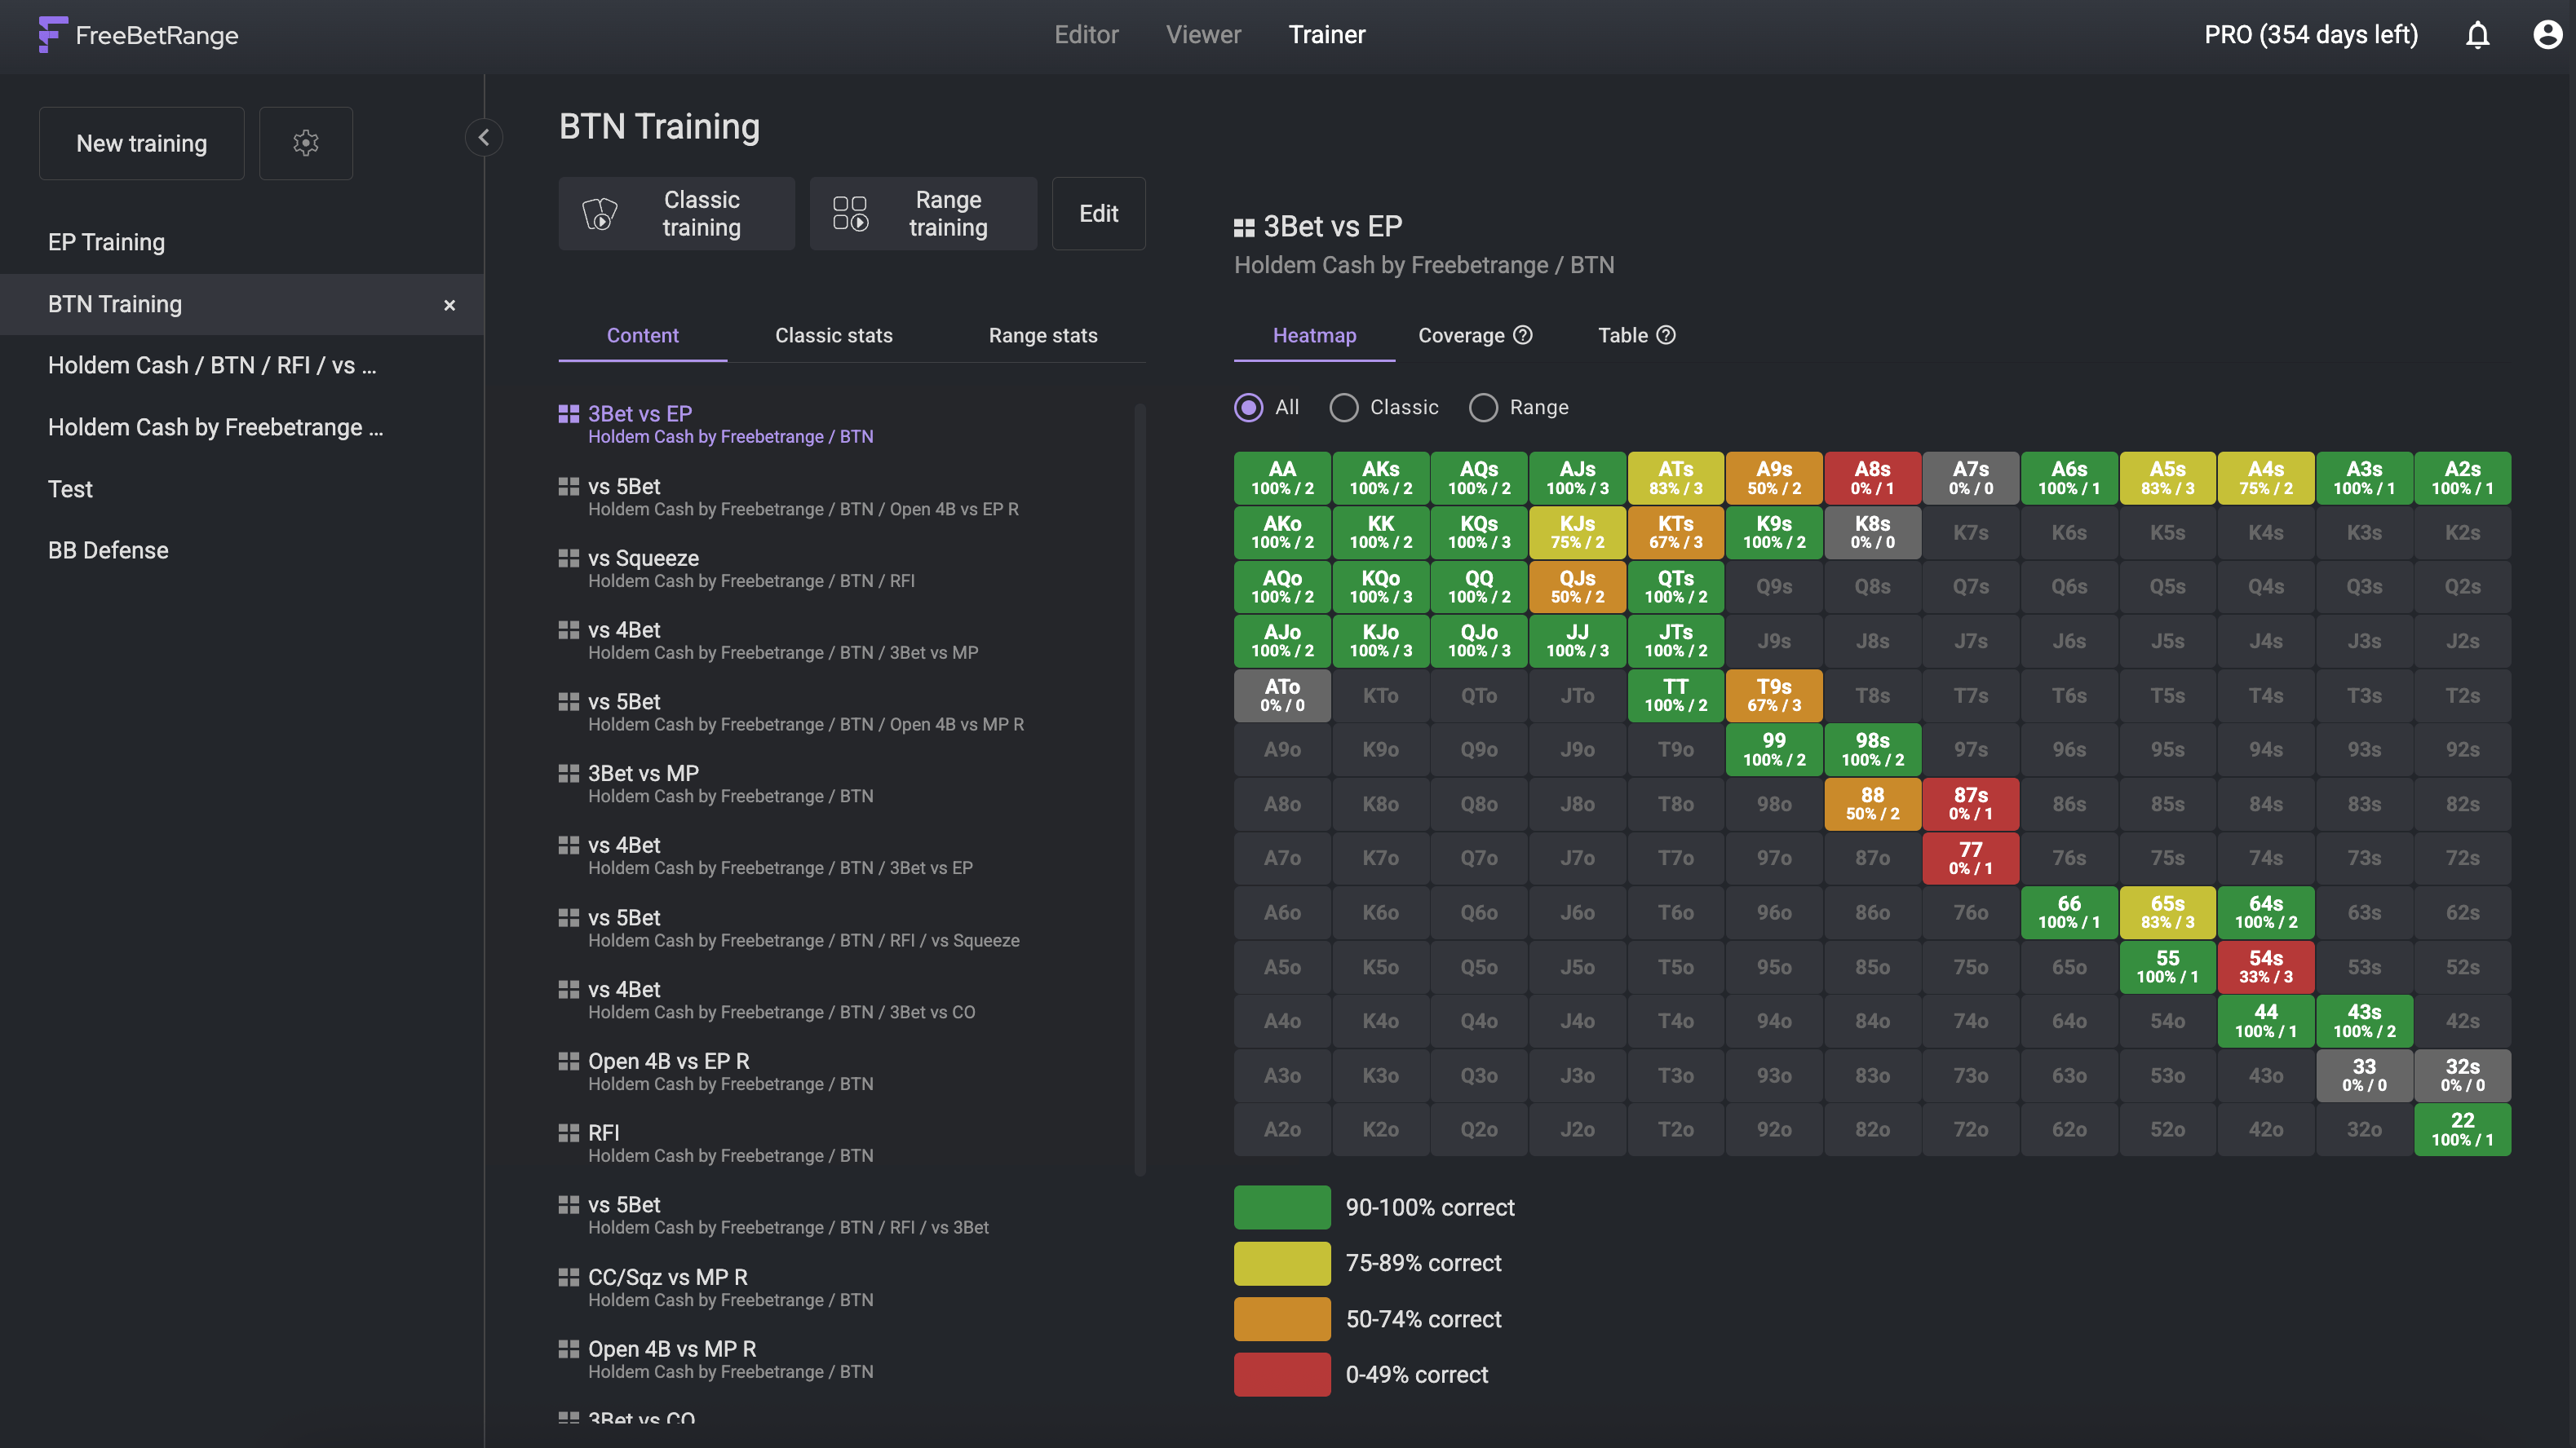Open the training settings gear icon

pyautogui.click(x=306, y=143)
